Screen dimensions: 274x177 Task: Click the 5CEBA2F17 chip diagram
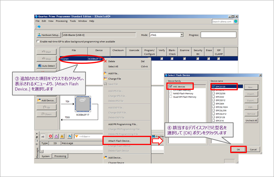click(x=82, y=104)
